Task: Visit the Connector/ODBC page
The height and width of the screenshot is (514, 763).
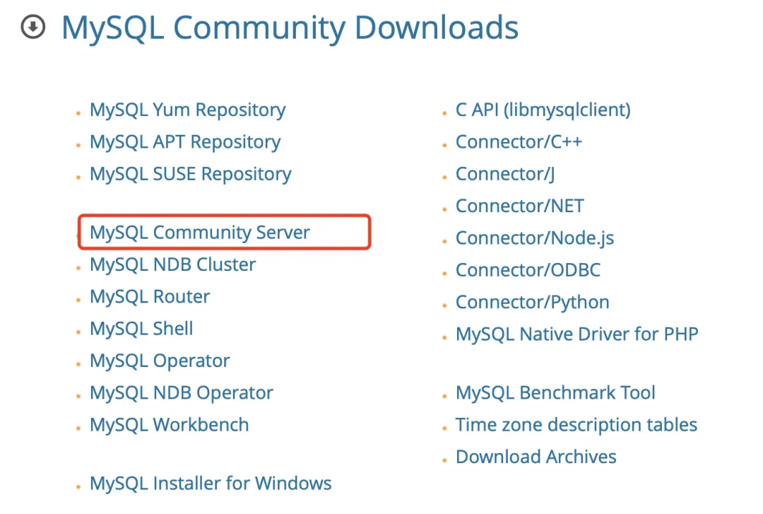Action: tap(528, 270)
